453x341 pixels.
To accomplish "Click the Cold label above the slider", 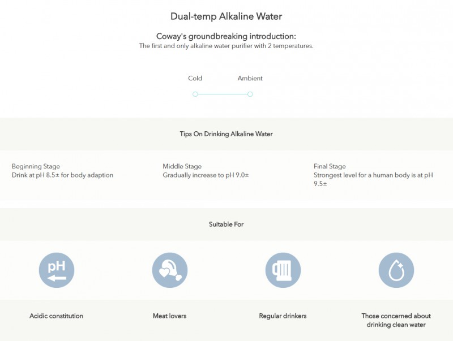I will click(195, 78).
